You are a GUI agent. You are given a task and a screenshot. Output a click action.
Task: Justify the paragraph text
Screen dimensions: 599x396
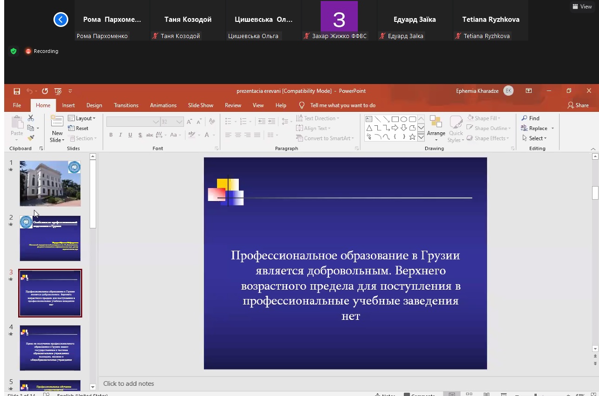point(257,135)
